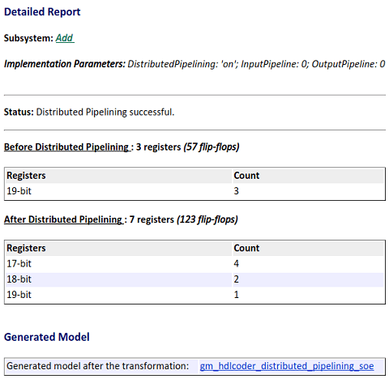Click the 57 flip-flops text
This screenshot has width=389, height=379.
click(x=212, y=147)
